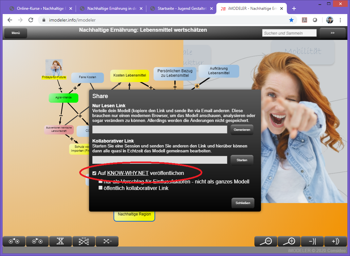Image resolution: width=350 pixels, height=256 pixels.
Task: Tick the nur als Vorschlag für Einflussfaktoren checkbox
Action: [x=101, y=181]
